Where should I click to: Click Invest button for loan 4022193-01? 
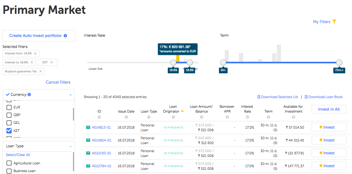click(x=329, y=153)
